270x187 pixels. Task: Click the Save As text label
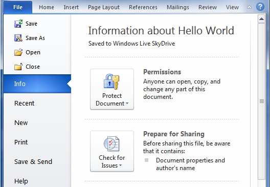click(35, 38)
